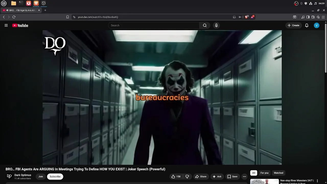The height and width of the screenshot is (184, 327).
Task: Open the music note tray applet
Action: click(x=316, y=3)
